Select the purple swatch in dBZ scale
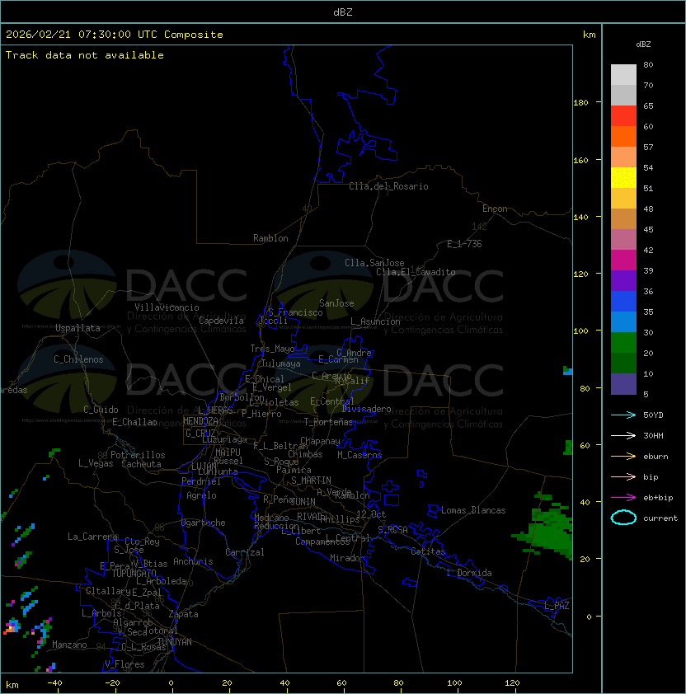 [x=623, y=280]
